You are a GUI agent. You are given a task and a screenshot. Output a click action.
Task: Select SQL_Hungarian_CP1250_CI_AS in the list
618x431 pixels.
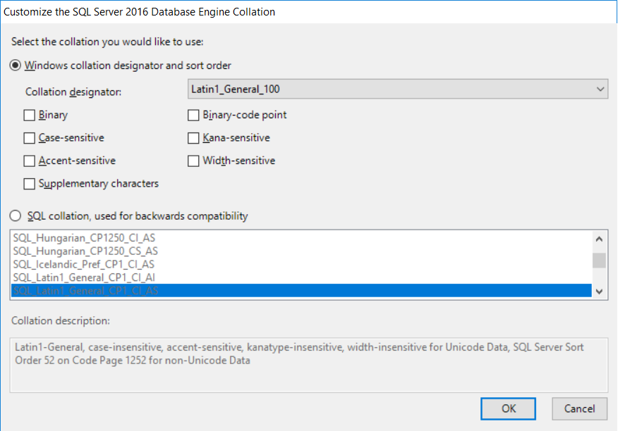point(301,238)
